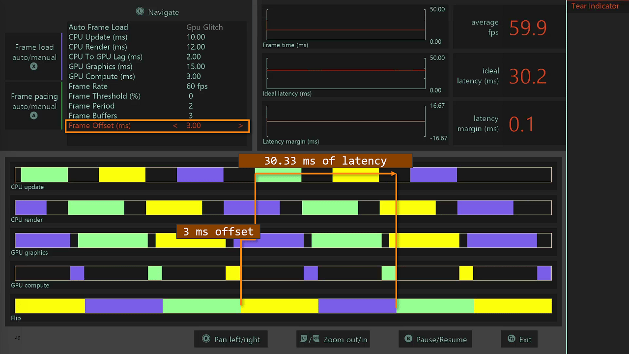The width and height of the screenshot is (629, 354).
Task: Click the LT trigger icon for Zoom out
Action: 304,339
